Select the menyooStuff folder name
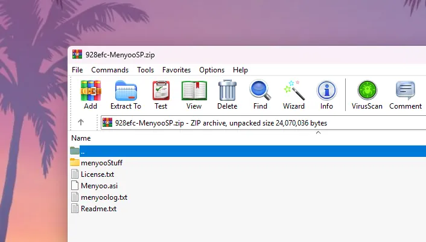426x242 pixels. pos(101,163)
